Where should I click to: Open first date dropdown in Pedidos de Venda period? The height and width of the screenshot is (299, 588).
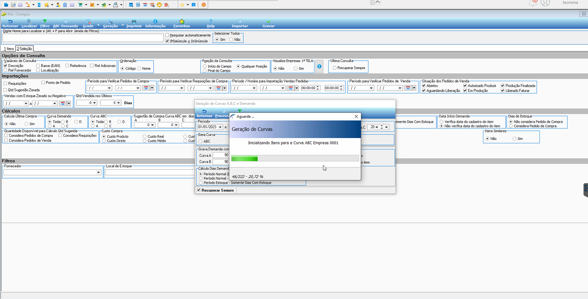pyautogui.click(x=371, y=88)
